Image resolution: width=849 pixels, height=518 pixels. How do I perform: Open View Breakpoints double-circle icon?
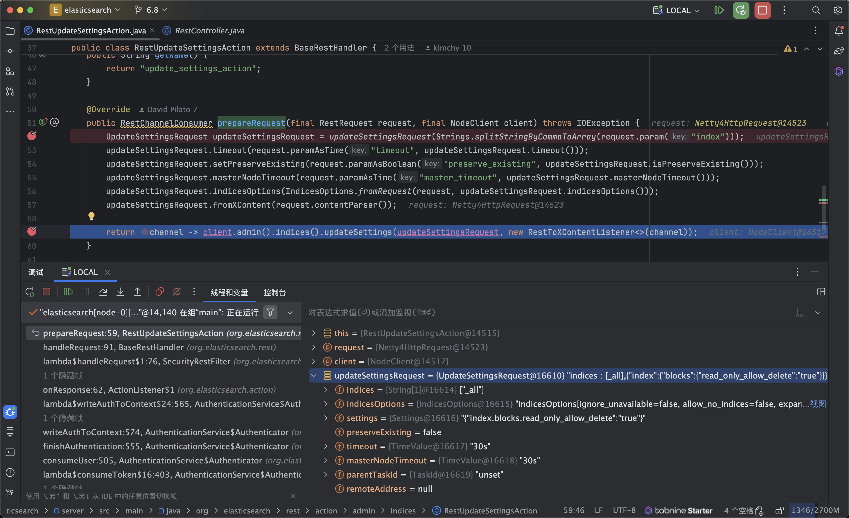click(159, 292)
